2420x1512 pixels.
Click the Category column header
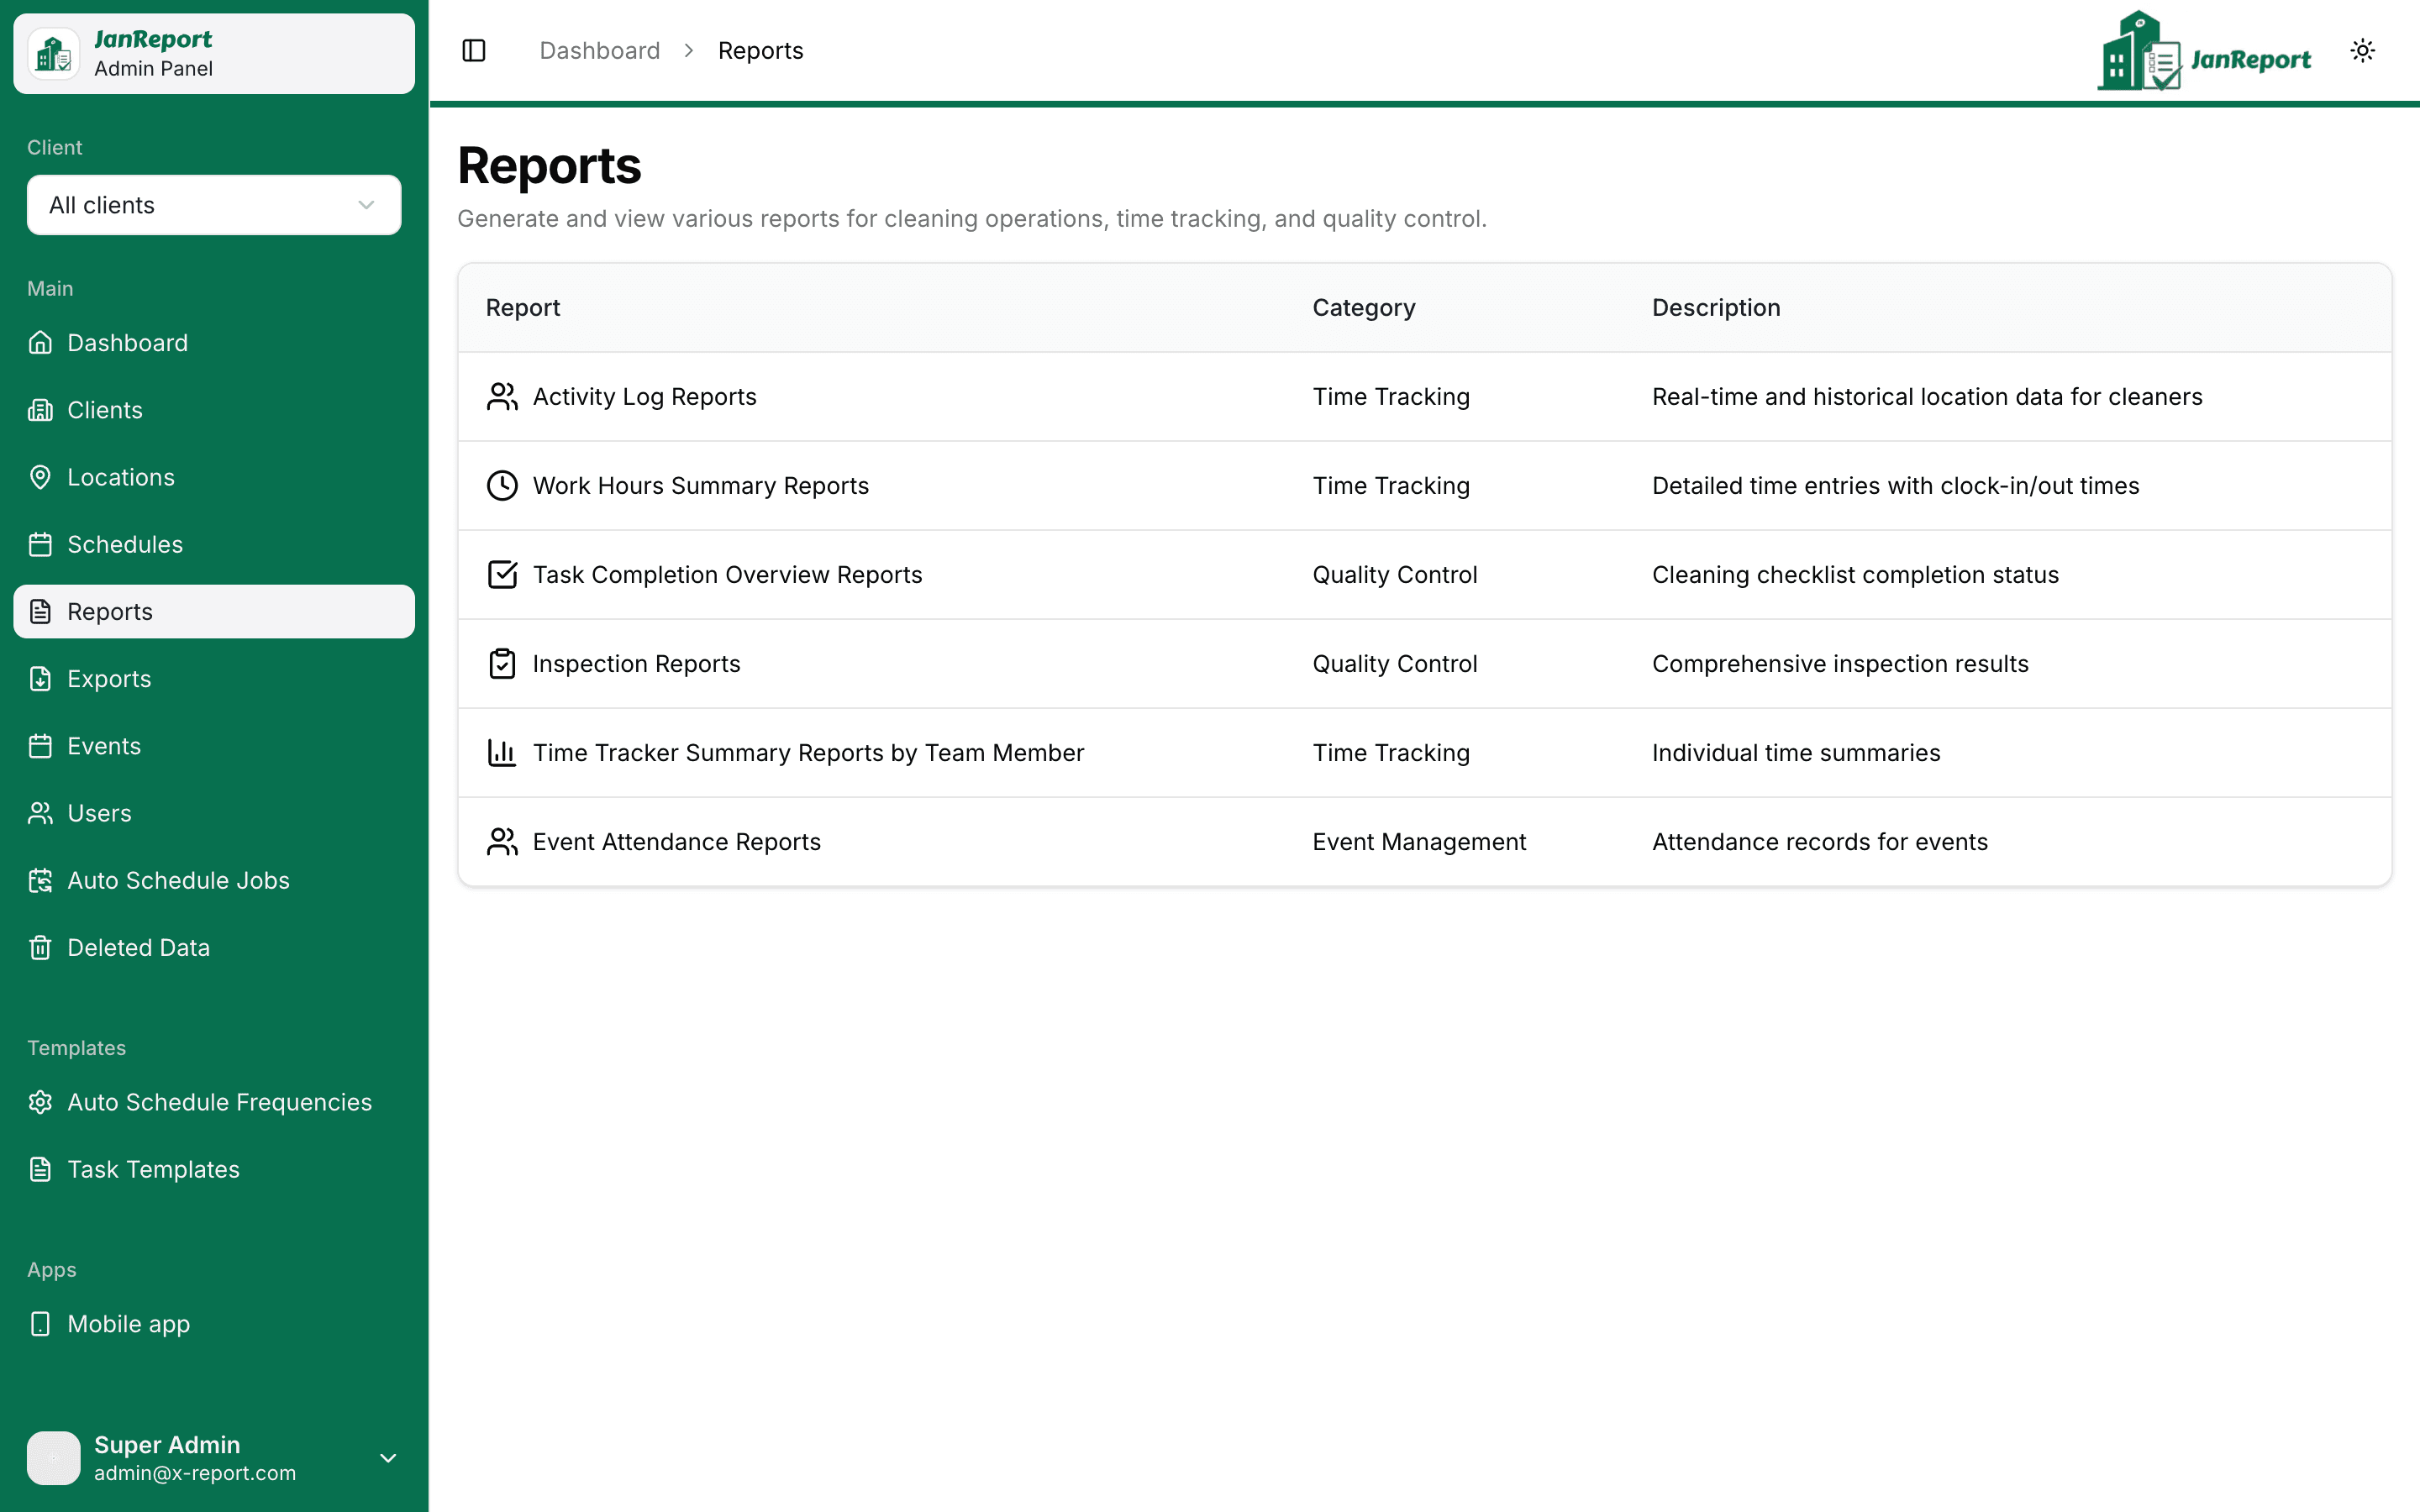(x=1364, y=308)
